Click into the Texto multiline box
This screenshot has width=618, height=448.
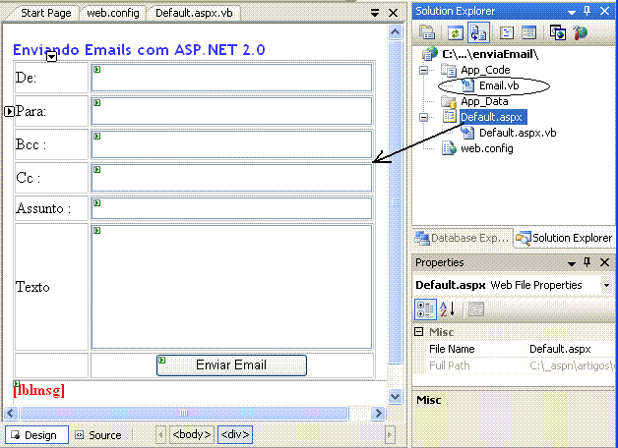[231, 287]
